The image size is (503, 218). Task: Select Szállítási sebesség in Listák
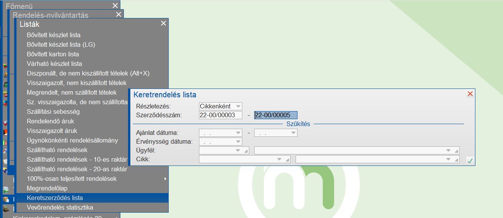[73, 111]
